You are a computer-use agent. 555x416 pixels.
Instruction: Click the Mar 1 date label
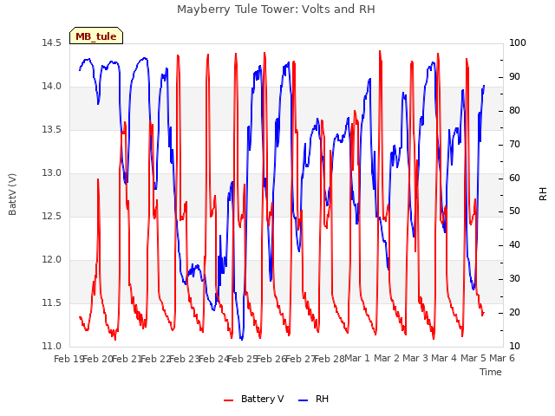pyautogui.click(x=357, y=358)
